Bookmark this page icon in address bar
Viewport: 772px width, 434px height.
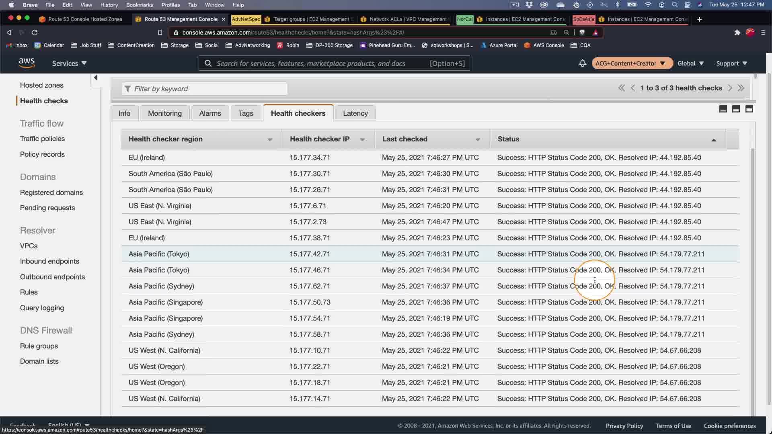pyautogui.click(x=160, y=33)
